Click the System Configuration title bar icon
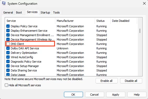Screen dimensions: 148x99 [x=4, y=4]
